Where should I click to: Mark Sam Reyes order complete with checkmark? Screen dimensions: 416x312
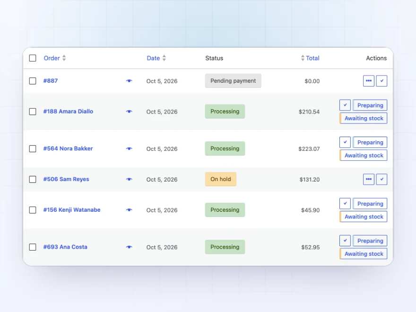[381, 179]
